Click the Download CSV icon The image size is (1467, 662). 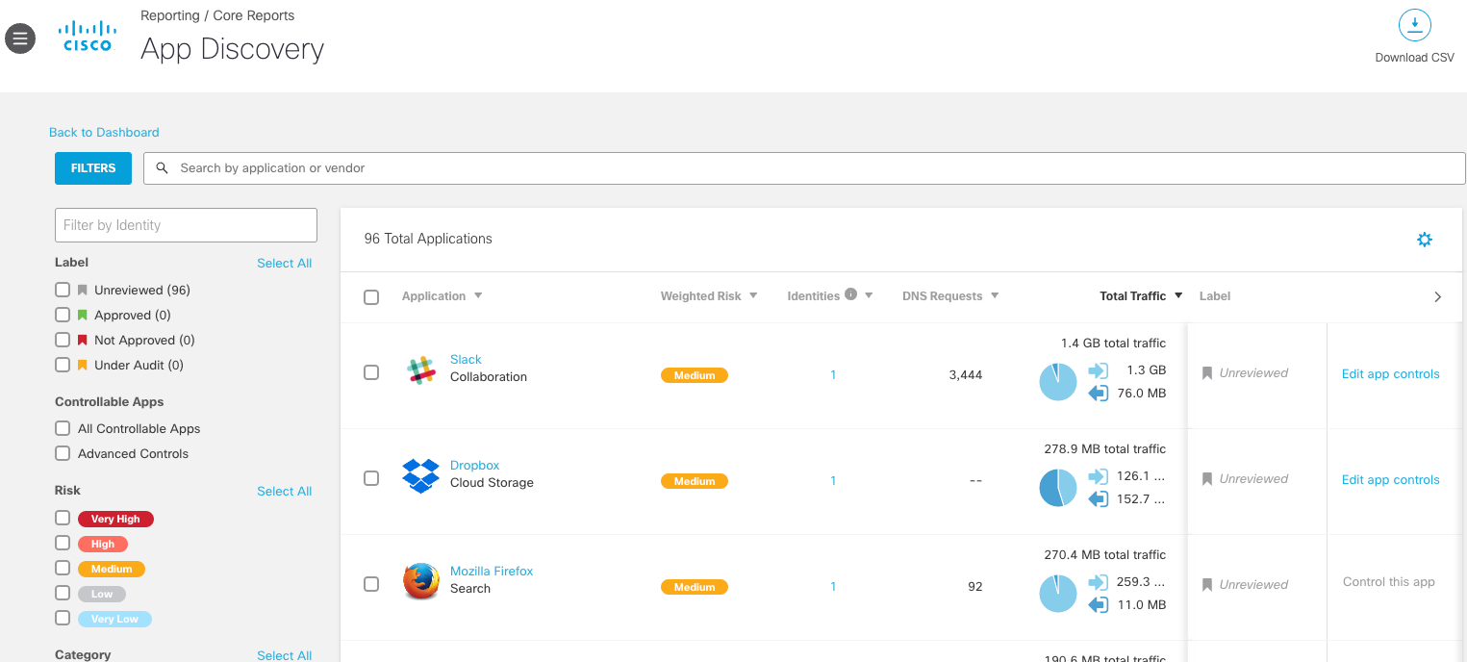click(x=1414, y=25)
